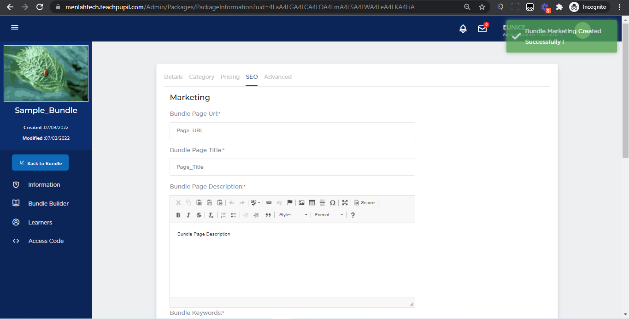Insert a table in the editor
The width and height of the screenshot is (629, 319).
point(312,203)
